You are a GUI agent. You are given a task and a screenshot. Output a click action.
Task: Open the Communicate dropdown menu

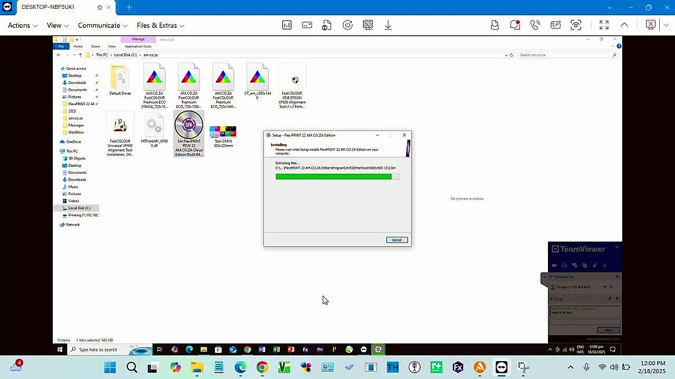(103, 25)
